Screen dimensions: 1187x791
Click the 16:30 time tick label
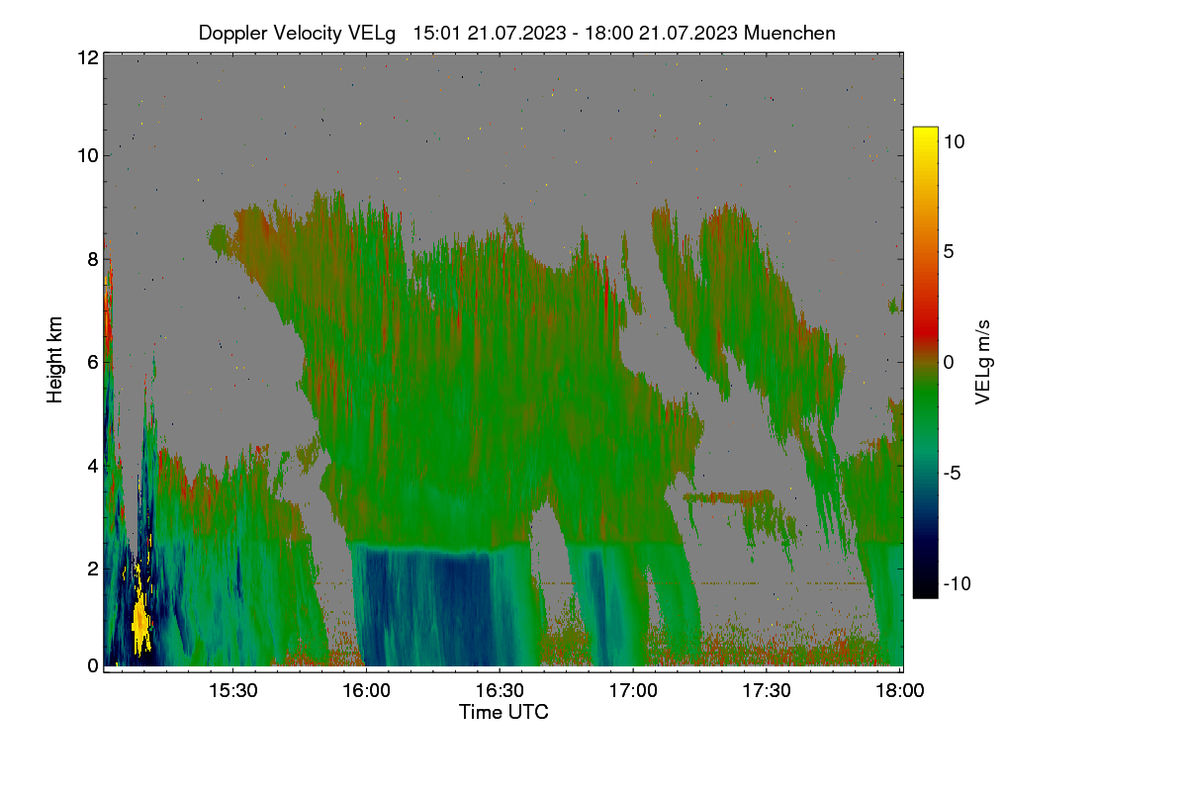pos(500,690)
